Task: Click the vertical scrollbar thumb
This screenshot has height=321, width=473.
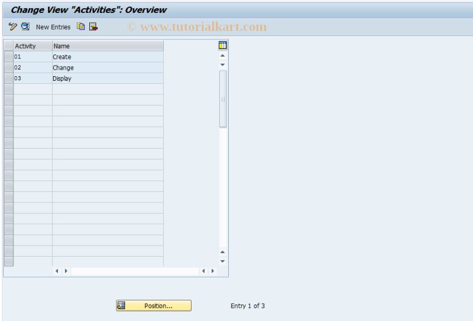Action: [x=223, y=99]
